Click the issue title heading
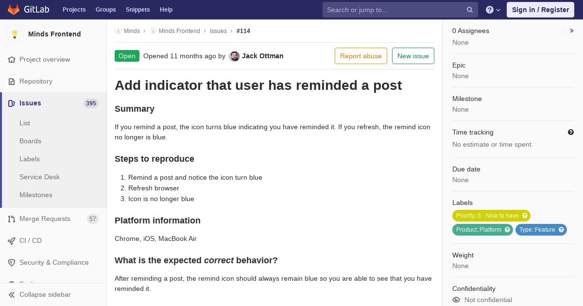Image resolution: width=583 pixels, height=306 pixels. pyautogui.click(x=258, y=85)
